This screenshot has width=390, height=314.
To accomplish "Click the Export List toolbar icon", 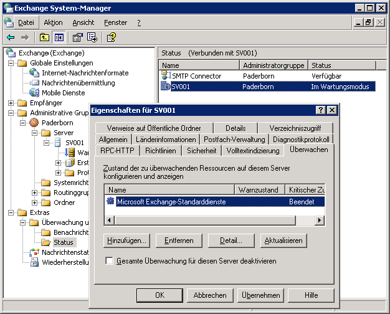I will pos(92,37).
